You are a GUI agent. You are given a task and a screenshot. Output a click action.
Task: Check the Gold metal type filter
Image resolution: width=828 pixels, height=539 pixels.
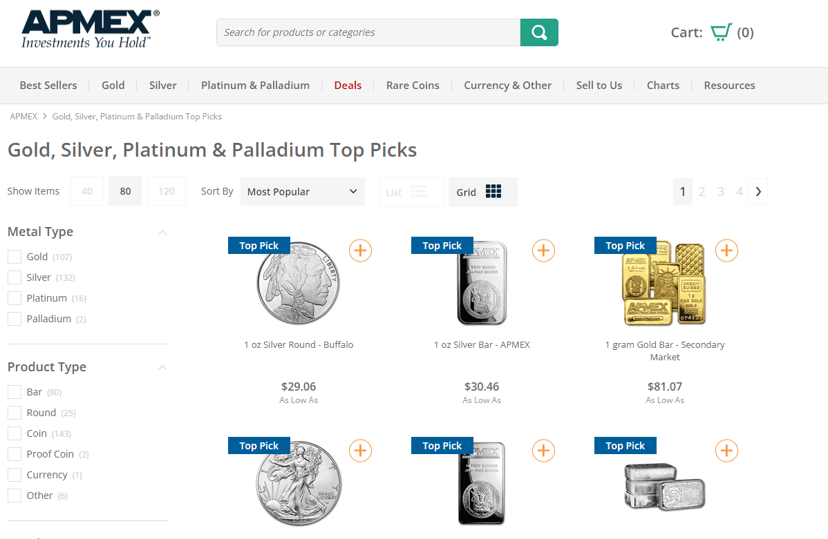(x=15, y=257)
